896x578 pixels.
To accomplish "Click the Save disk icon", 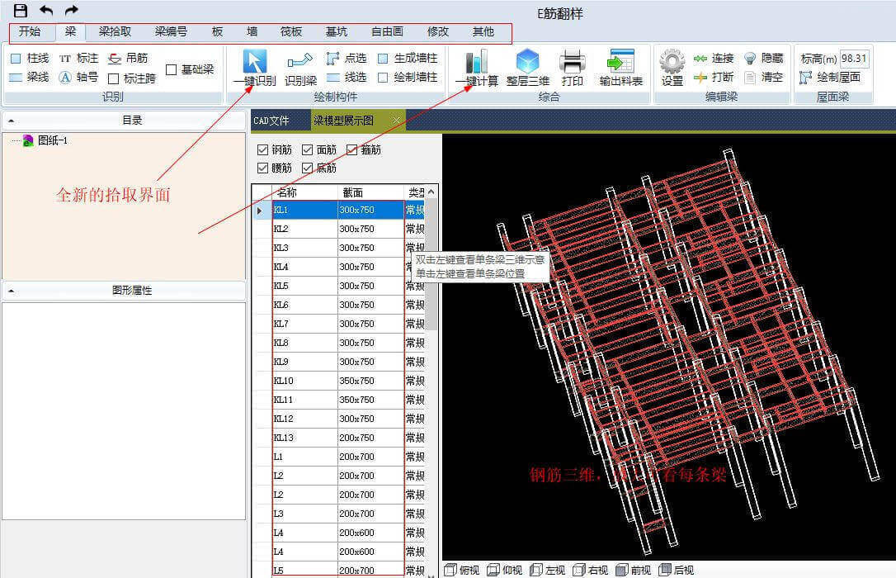I will coord(21,11).
